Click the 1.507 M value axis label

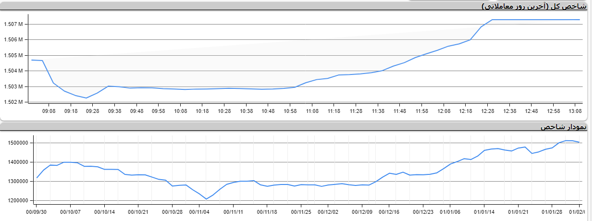13,24
